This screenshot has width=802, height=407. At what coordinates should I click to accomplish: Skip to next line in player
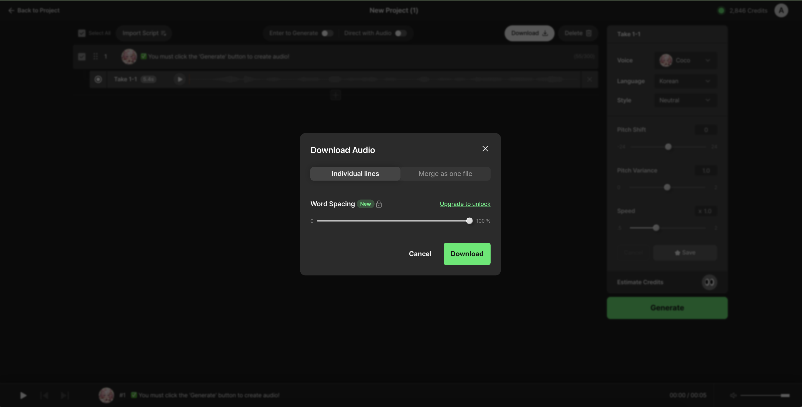(x=64, y=395)
